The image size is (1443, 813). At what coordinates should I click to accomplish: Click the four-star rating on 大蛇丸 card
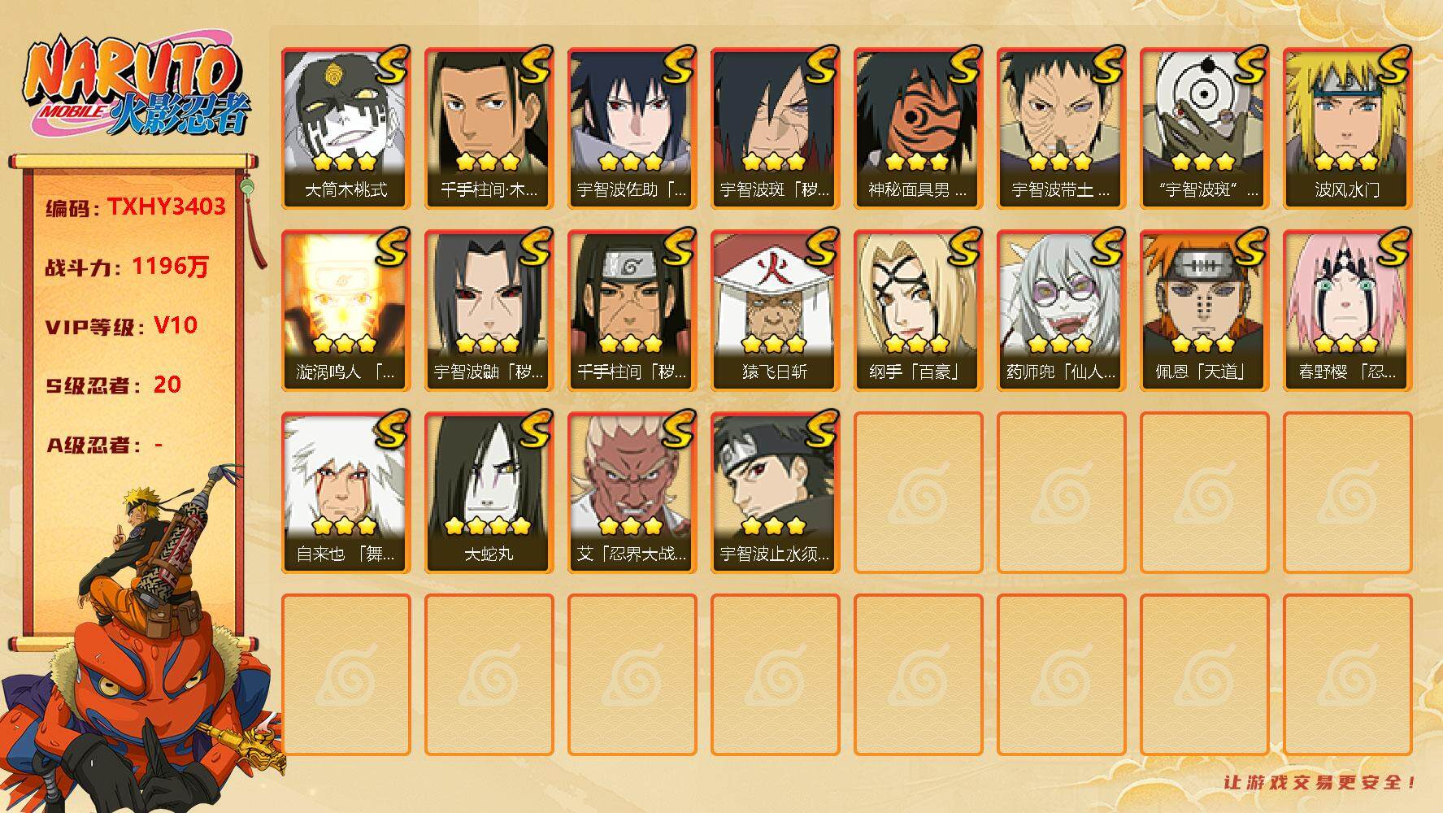488,525
